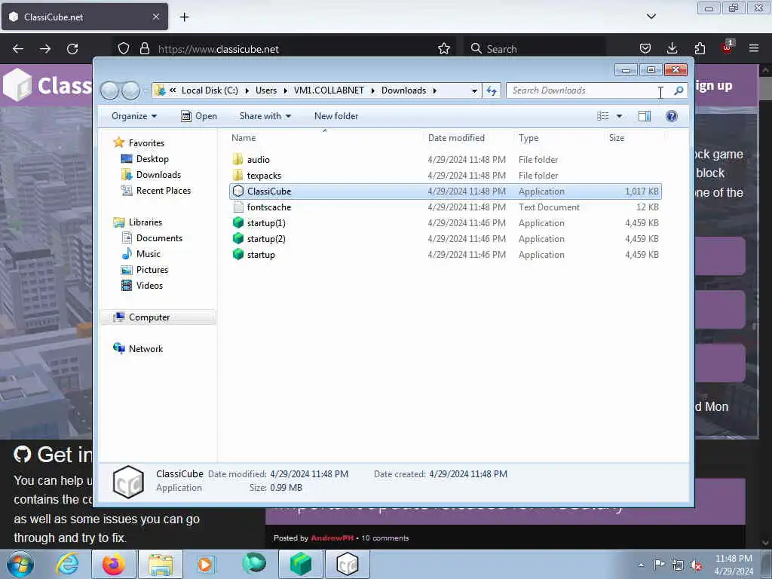Save to Pocket in Firefox toolbar
Viewport: 772px width, 579px height.
[645, 48]
